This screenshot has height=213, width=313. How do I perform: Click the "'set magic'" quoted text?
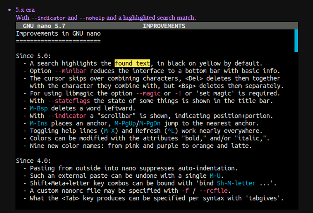215,93
